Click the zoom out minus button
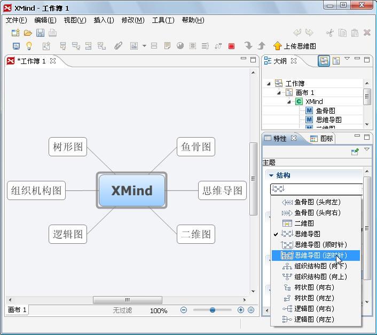377x335 pixels. pyautogui.click(x=184, y=310)
